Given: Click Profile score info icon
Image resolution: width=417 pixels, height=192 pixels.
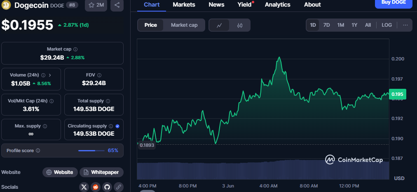Looking at the screenshot, I should [38, 150].
